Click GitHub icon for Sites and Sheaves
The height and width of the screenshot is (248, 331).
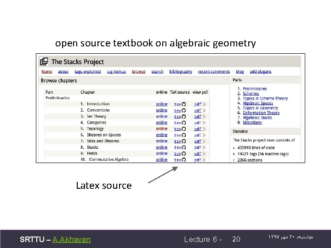pos(183,141)
